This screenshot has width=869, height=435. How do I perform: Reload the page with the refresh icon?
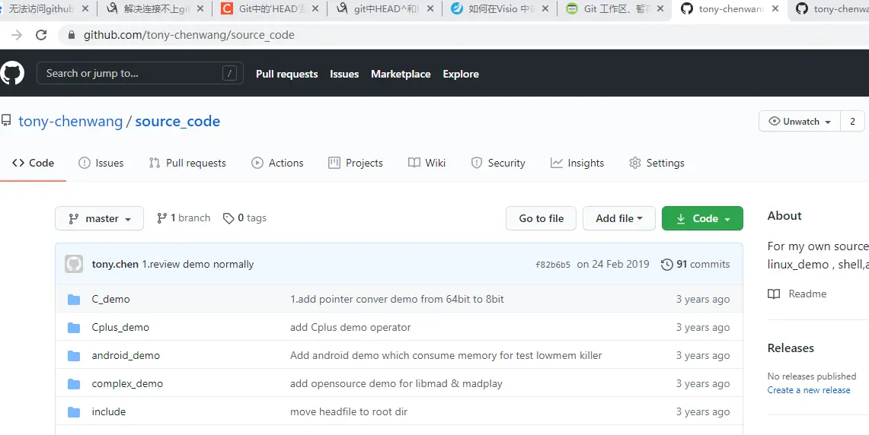[41, 35]
